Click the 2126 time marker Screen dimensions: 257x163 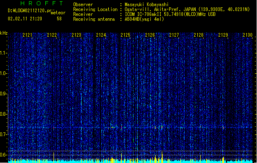(150, 35)
